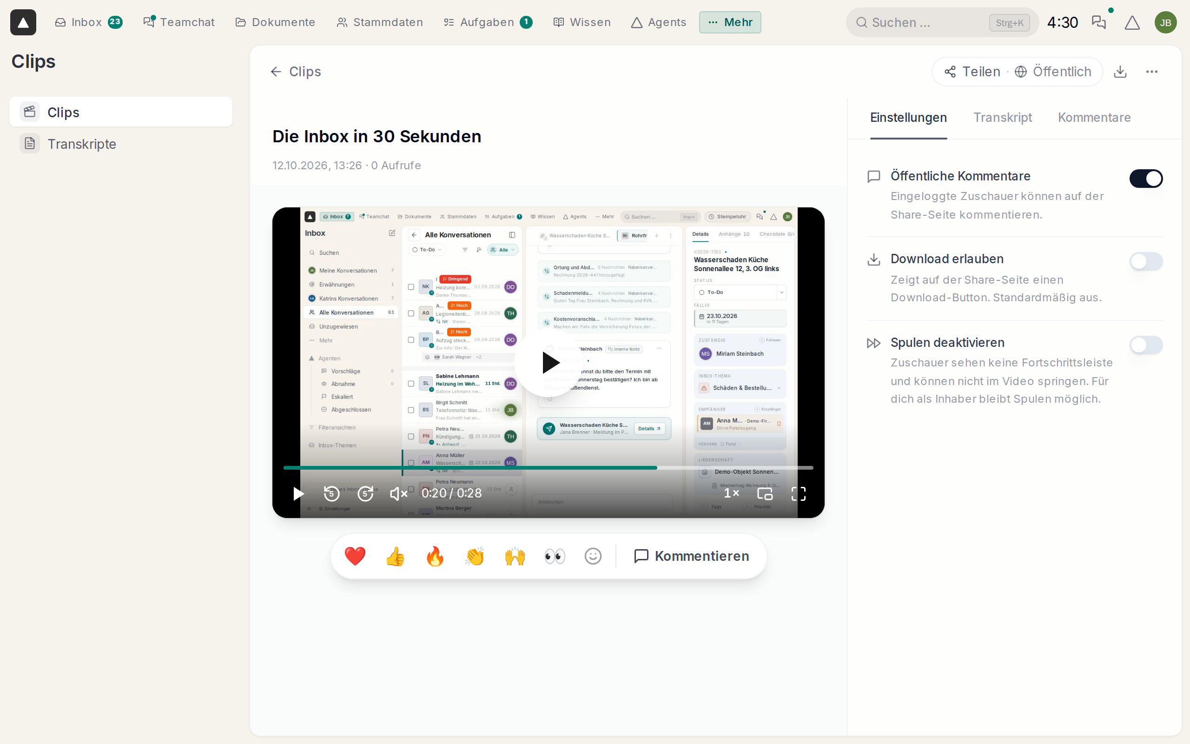
Task: Click the Teilen · Öffentlich share button
Action: pyautogui.click(x=1017, y=72)
